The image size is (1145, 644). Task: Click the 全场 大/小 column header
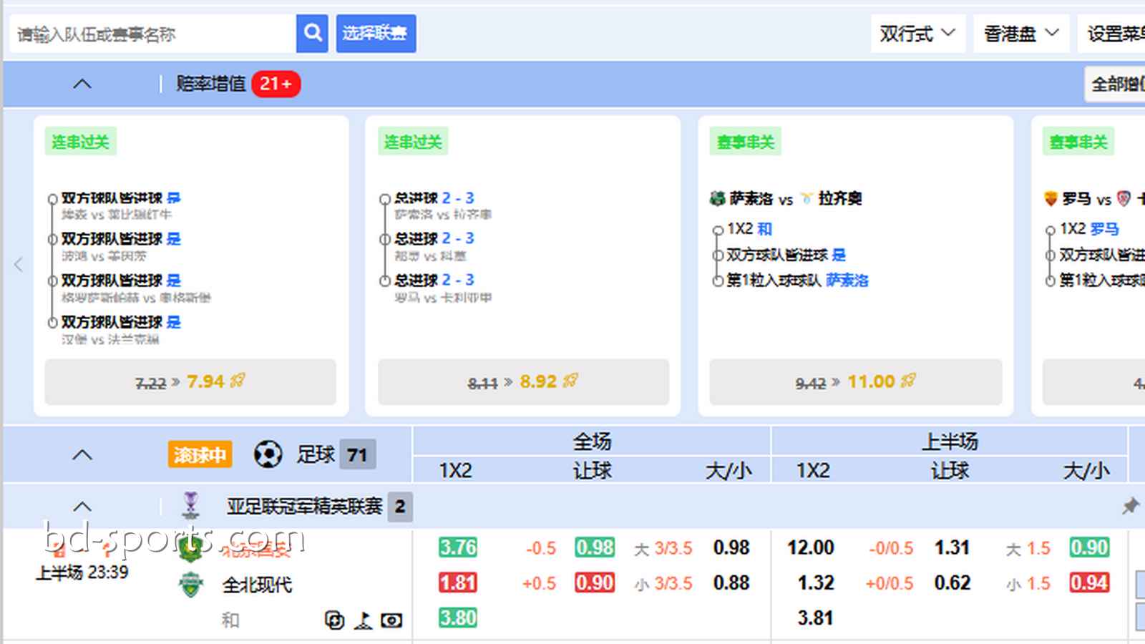tap(729, 470)
